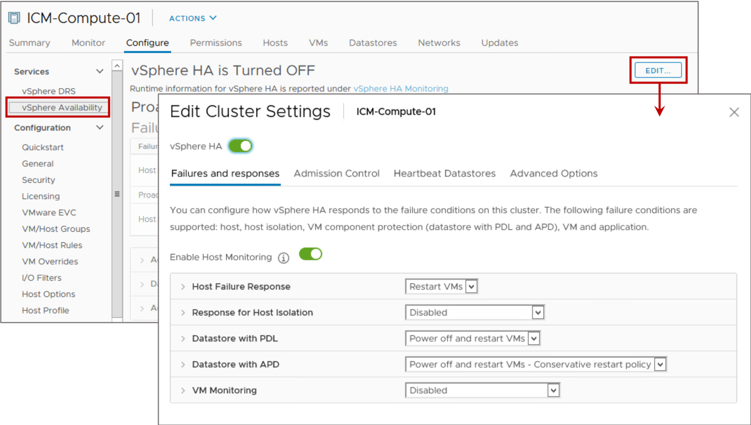Select vSphere Availability in the sidebar

[62, 107]
